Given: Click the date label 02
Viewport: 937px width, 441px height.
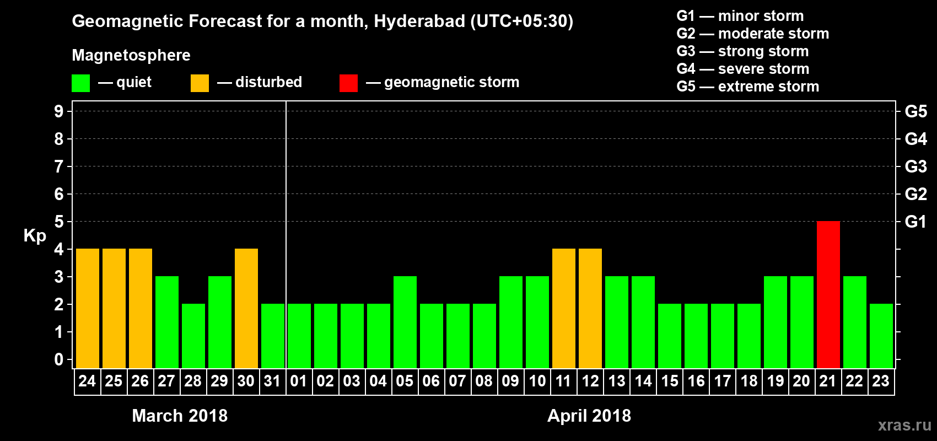Looking at the screenshot, I should coord(325,381).
